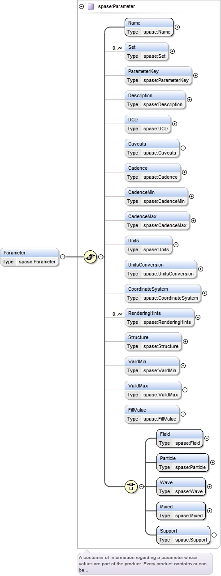Click the choice compositor icon

tap(131, 486)
